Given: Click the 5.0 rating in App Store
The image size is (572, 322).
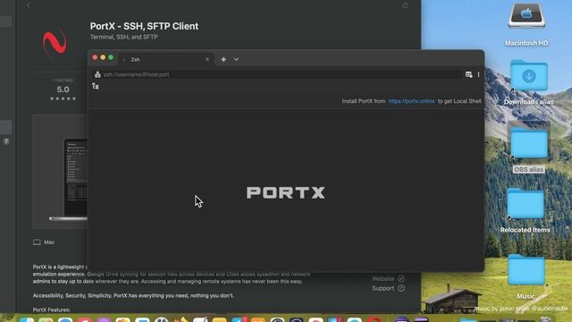Looking at the screenshot, I should click(x=63, y=89).
